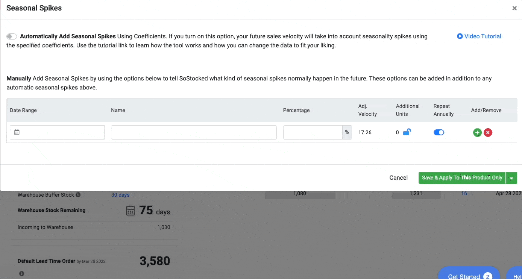Disable Repeat Annually for the spike

pos(439,132)
